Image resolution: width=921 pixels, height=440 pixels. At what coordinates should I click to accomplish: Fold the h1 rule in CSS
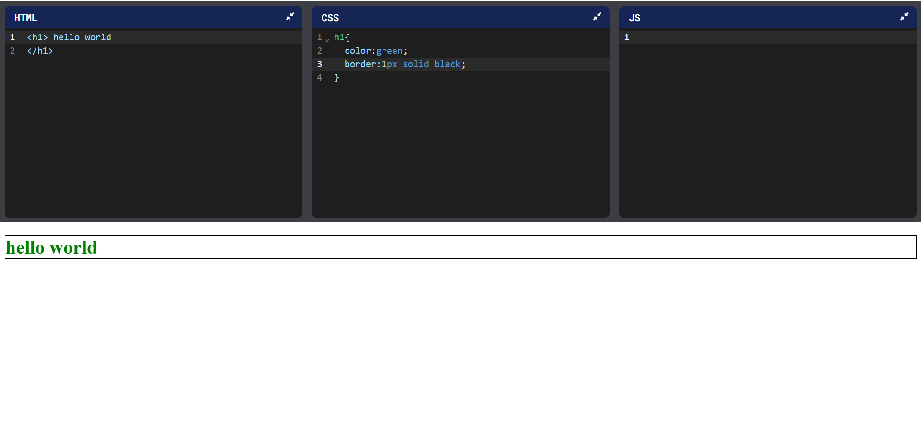point(327,39)
